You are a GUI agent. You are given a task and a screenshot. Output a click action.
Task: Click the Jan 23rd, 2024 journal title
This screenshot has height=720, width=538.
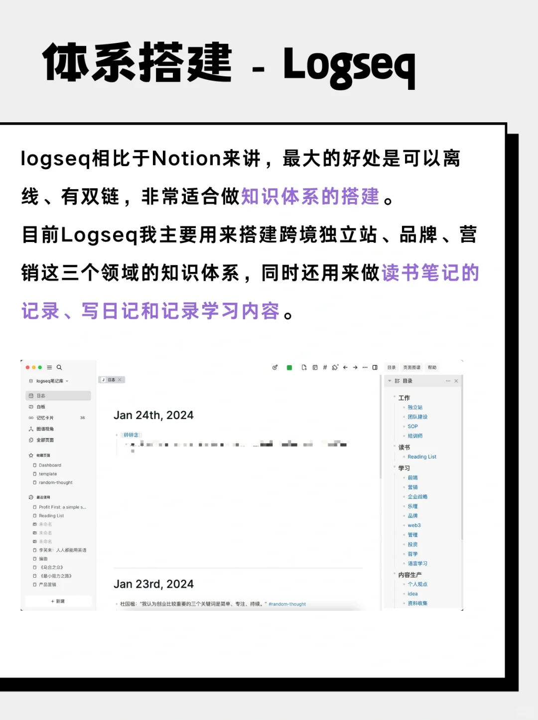[x=153, y=584]
